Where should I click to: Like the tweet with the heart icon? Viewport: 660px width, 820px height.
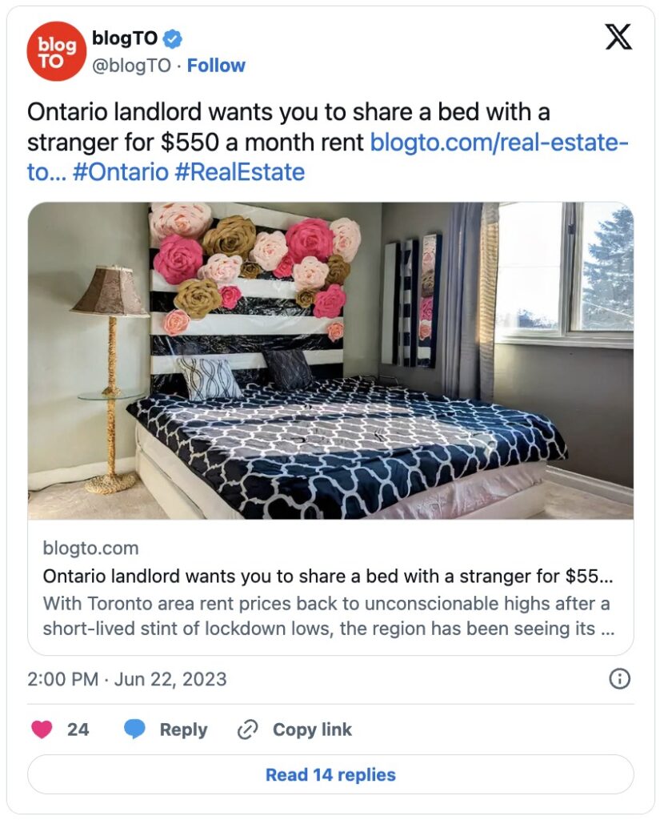point(42,730)
